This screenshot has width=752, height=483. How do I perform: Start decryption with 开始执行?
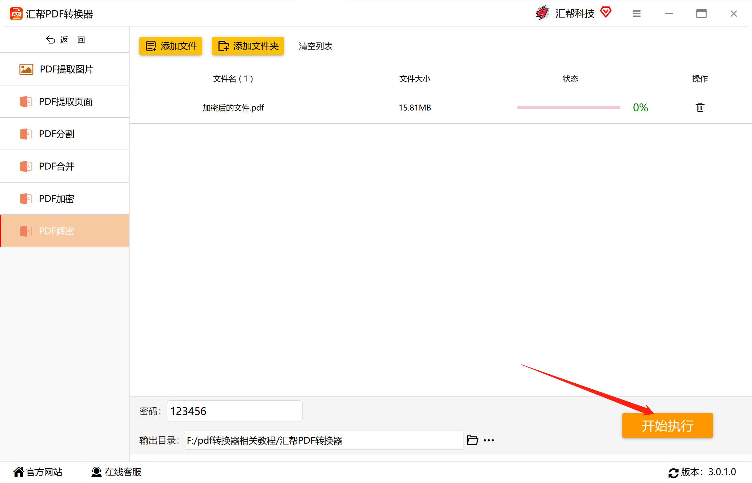(x=667, y=425)
